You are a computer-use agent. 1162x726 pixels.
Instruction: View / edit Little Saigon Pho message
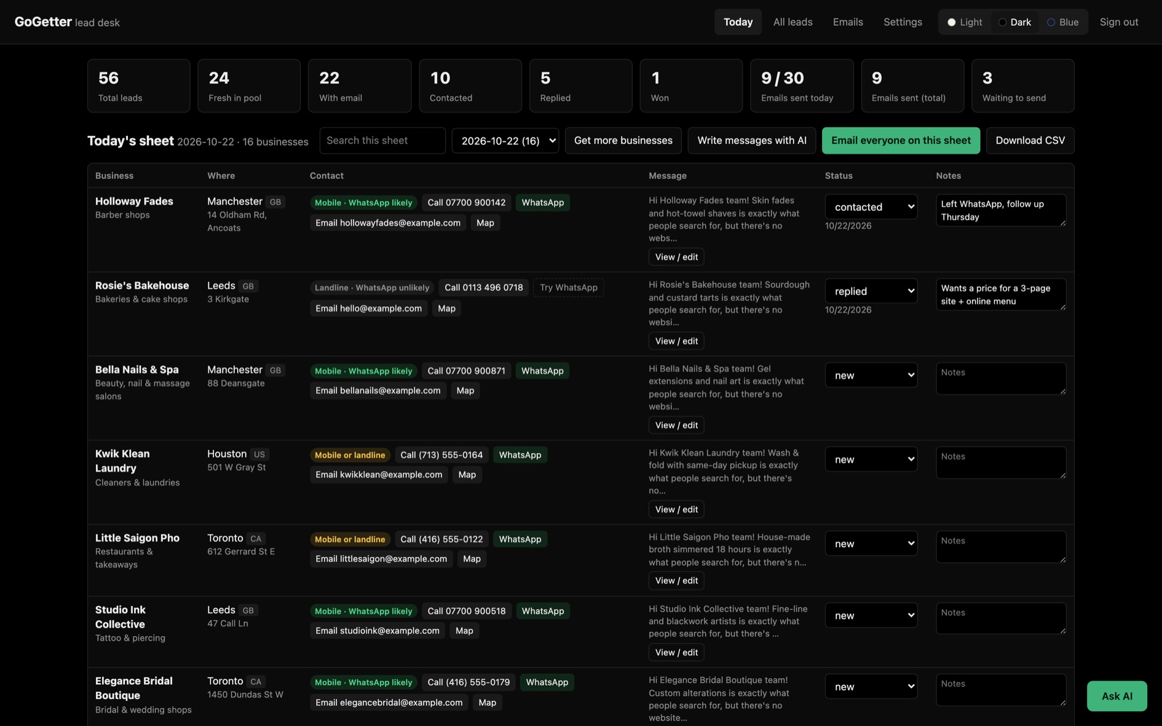(x=676, y=581)
